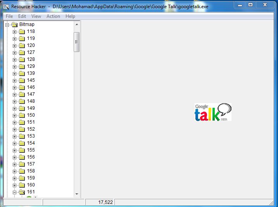The width and height of the screenshot is (278, 207).
Task: Collapse the Bitmap root node
Action: click(x=7, y=25)
